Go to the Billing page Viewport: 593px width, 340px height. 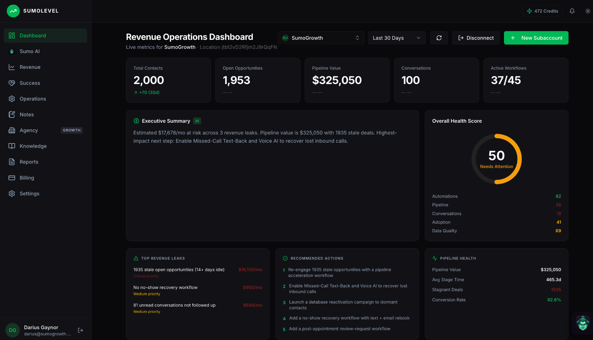click(x=46, y=178)
